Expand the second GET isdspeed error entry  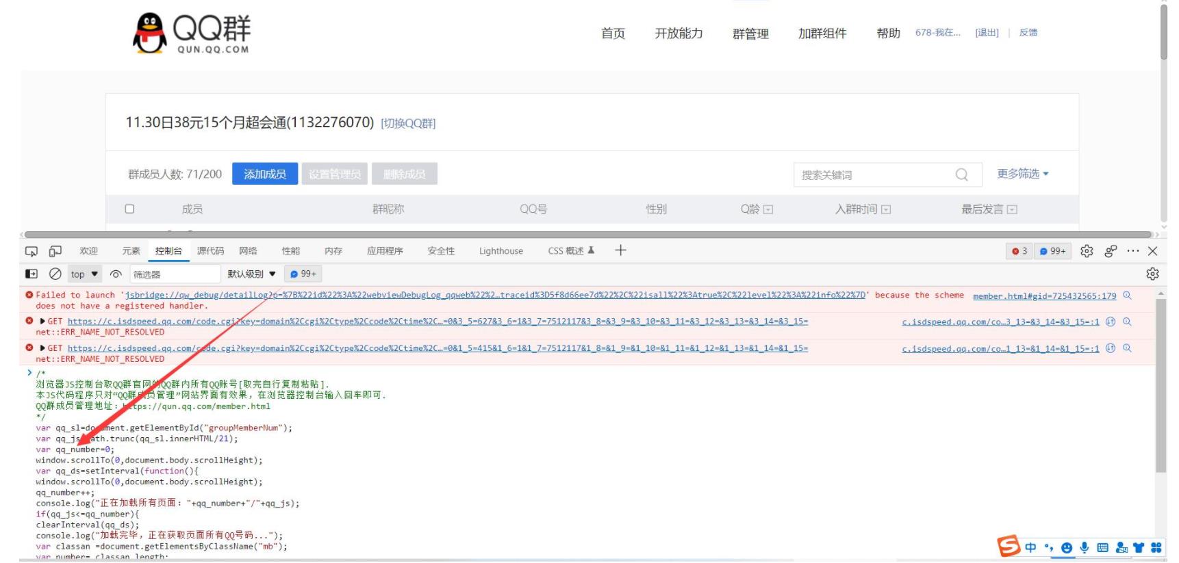pos(42,348)
